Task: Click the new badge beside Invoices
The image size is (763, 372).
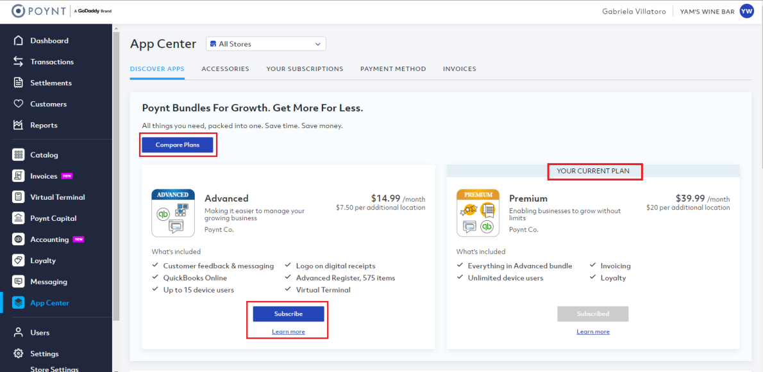Action: [67, 176]
